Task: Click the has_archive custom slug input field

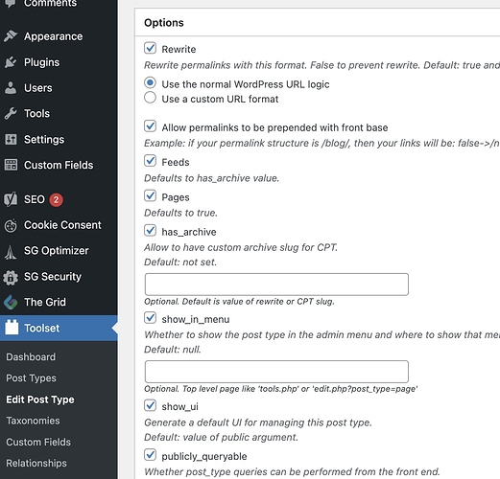Action: click(276, 285)
